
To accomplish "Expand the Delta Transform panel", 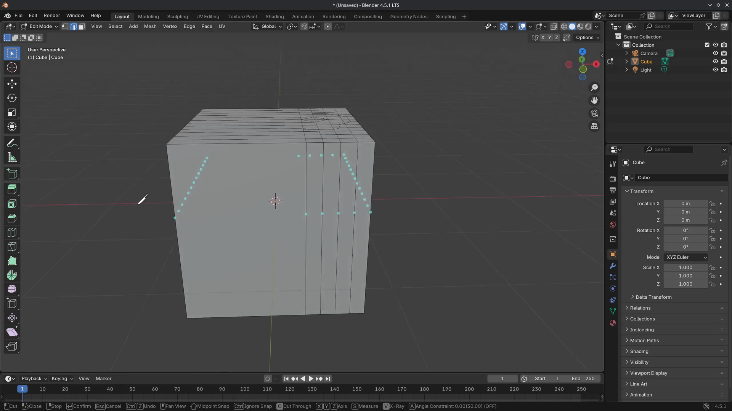I will (653, 297).
